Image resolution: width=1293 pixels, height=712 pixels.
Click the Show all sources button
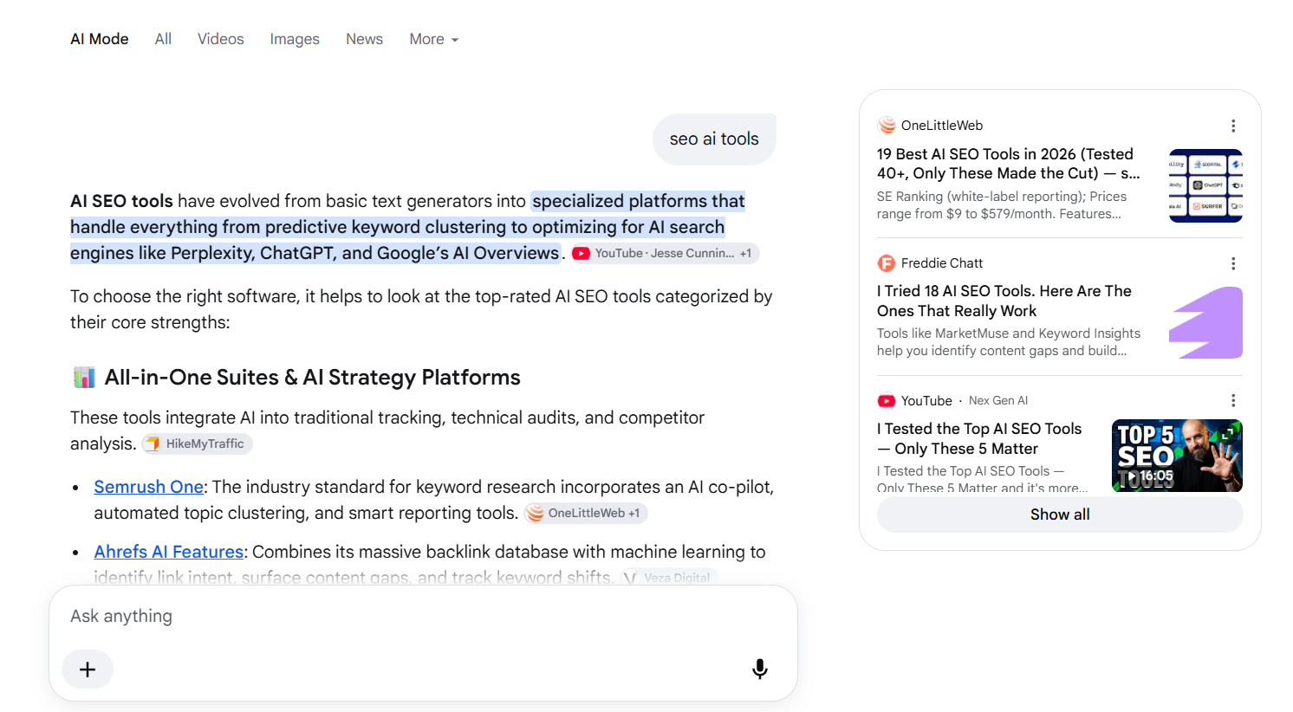[x=1060, y=515]
